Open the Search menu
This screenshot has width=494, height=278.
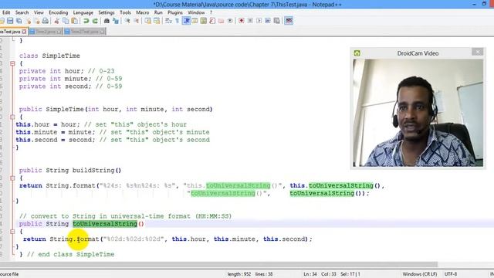coord(22,12)
